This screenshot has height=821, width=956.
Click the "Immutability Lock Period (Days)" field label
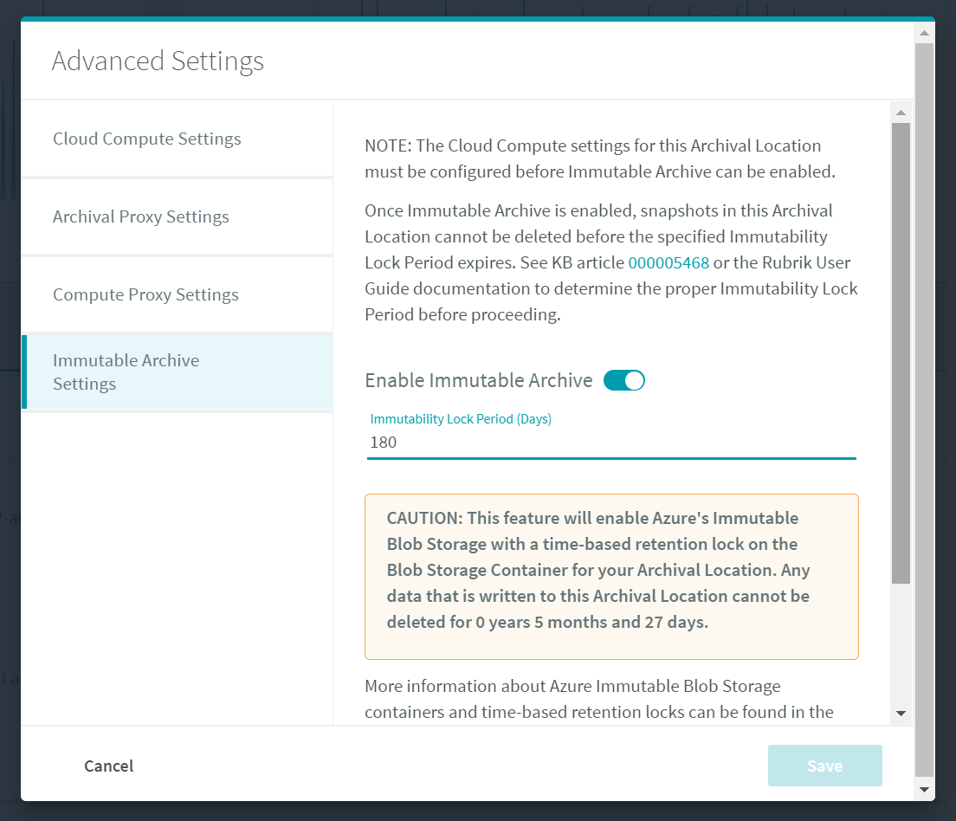[x=461, y=419]
